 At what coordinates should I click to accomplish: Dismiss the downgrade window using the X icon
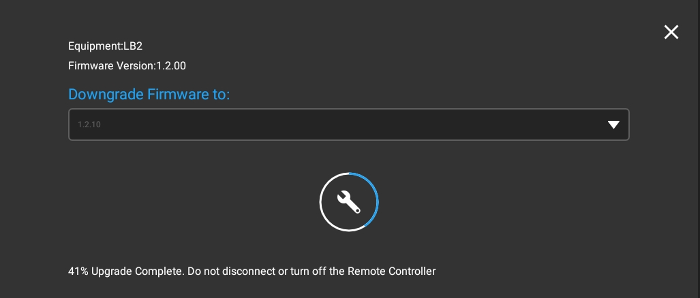(671, 32)
